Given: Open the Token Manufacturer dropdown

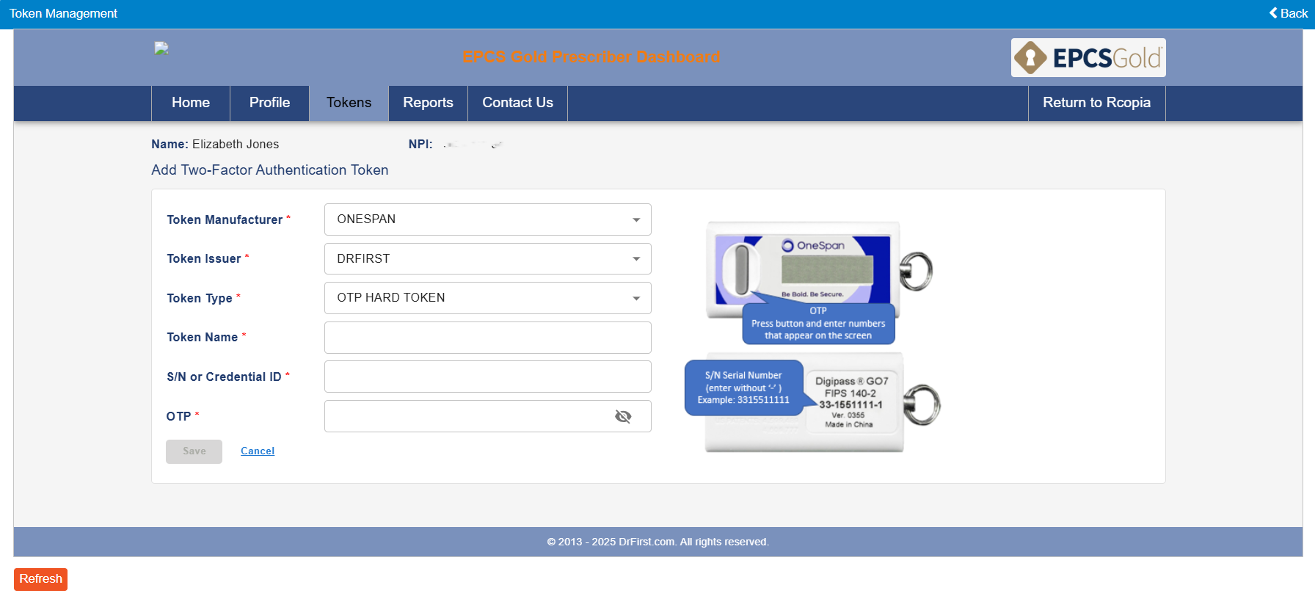Looking at the screenshot, I should (487, 219).
